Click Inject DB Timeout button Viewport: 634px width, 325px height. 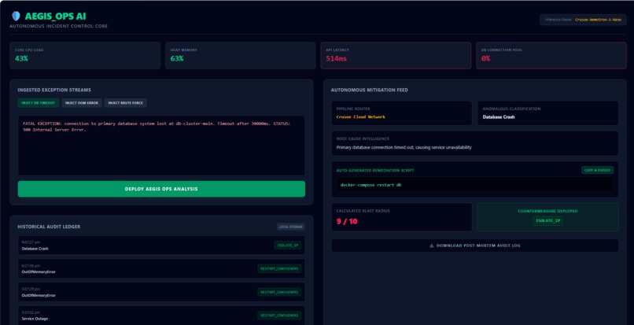click(x=39, y=103)
